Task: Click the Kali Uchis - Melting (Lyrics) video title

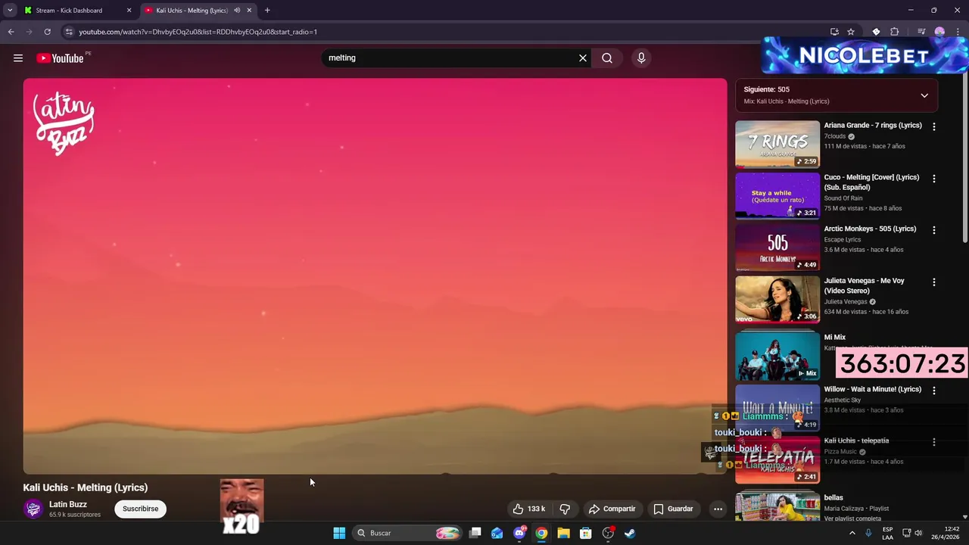Action: point(86,487)
